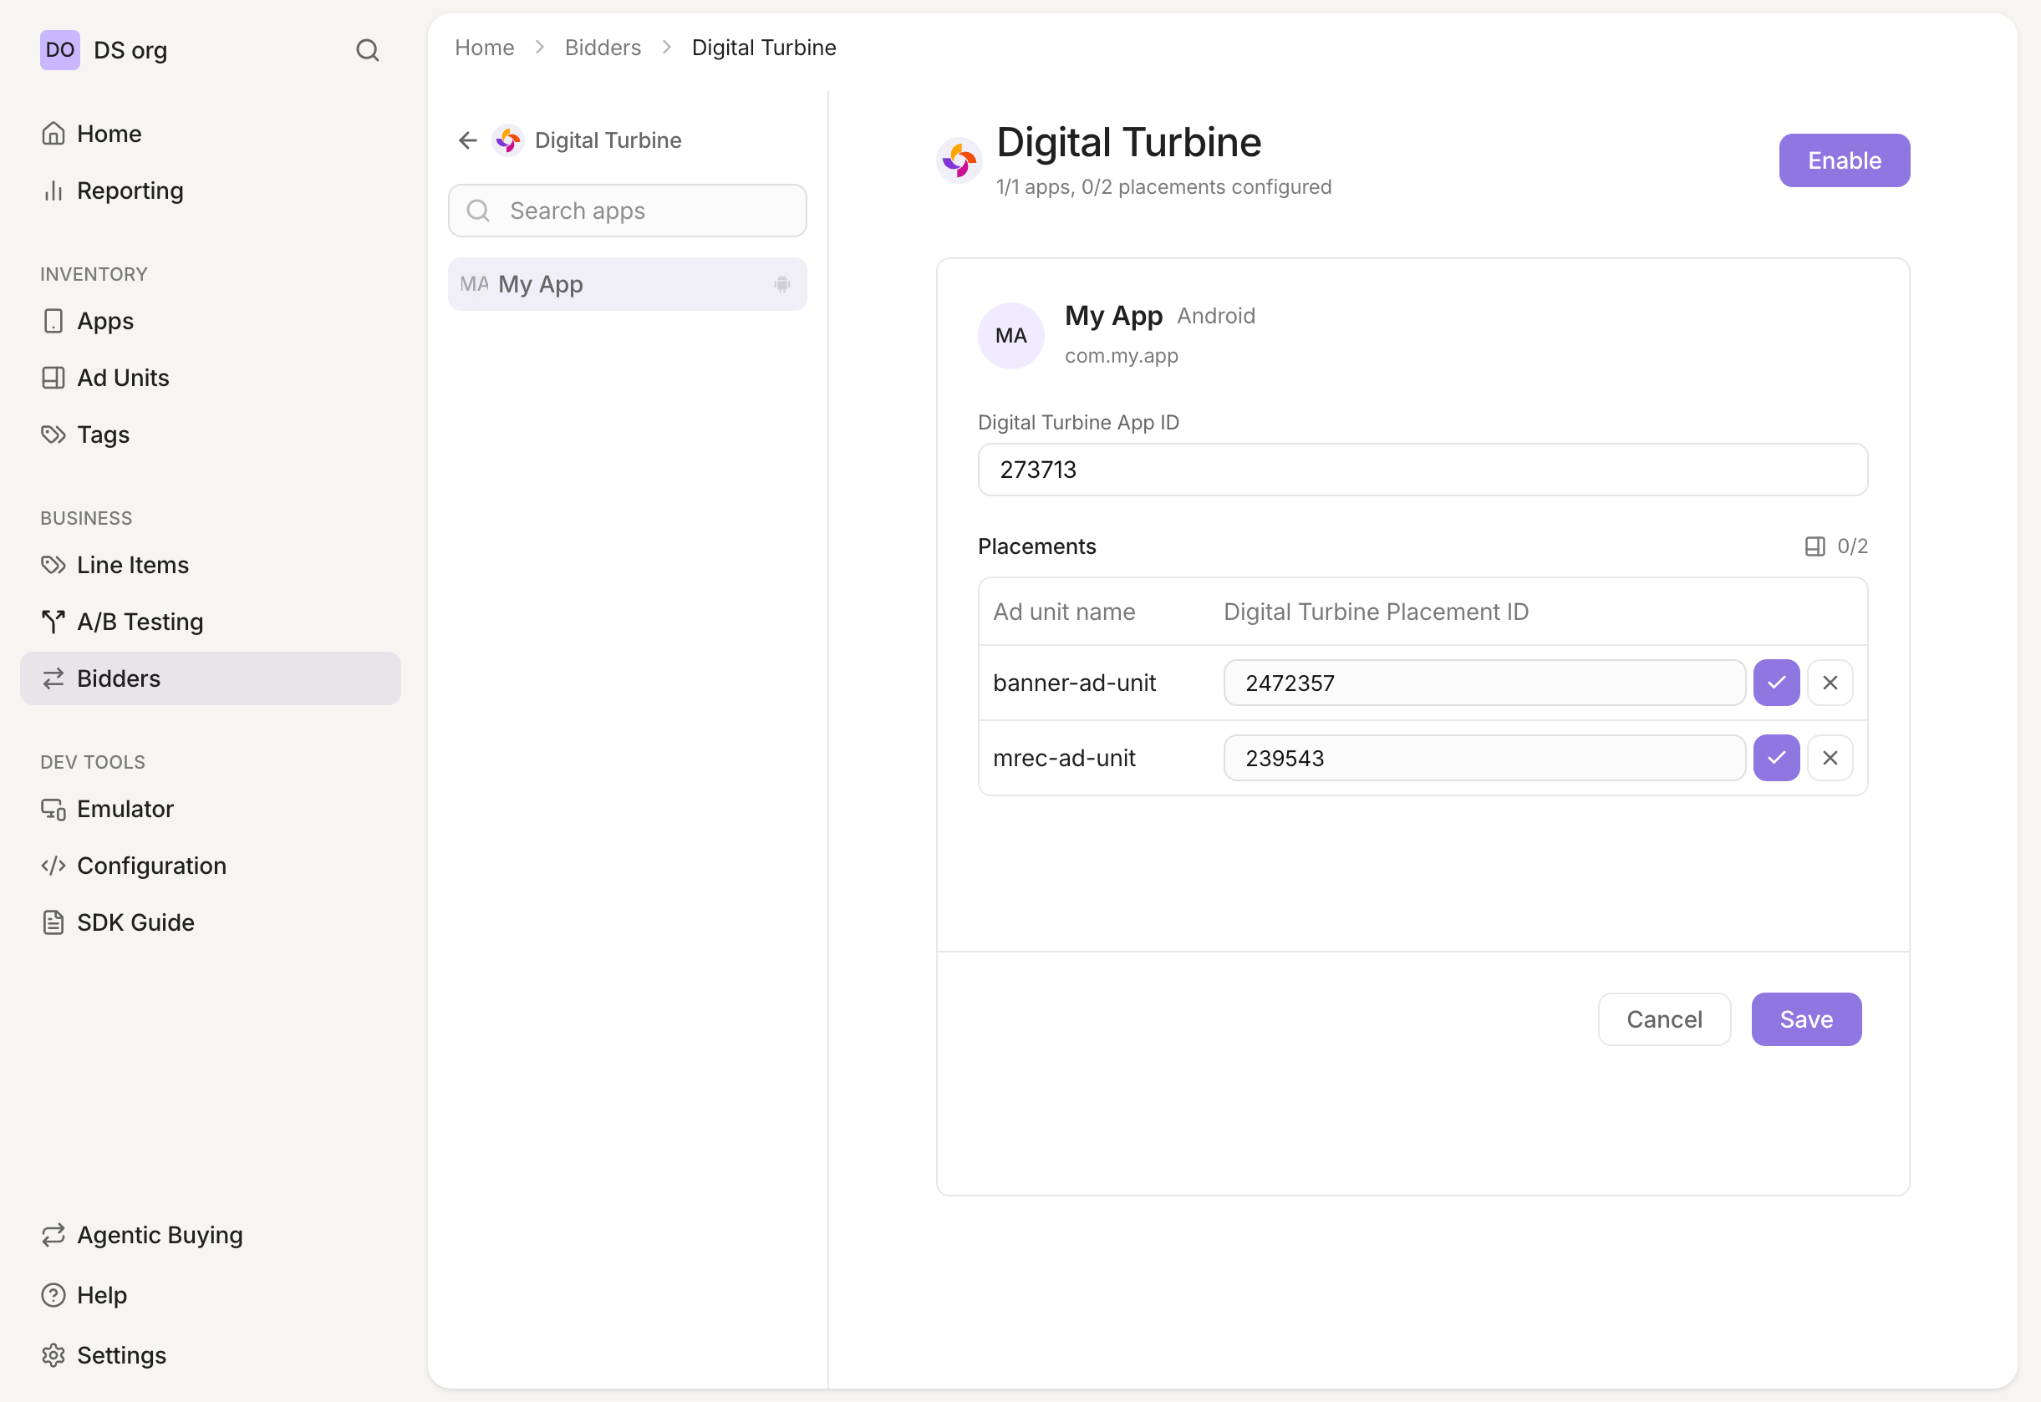Open the SDK Guide

pyautogui.click(x=210, y=922)
